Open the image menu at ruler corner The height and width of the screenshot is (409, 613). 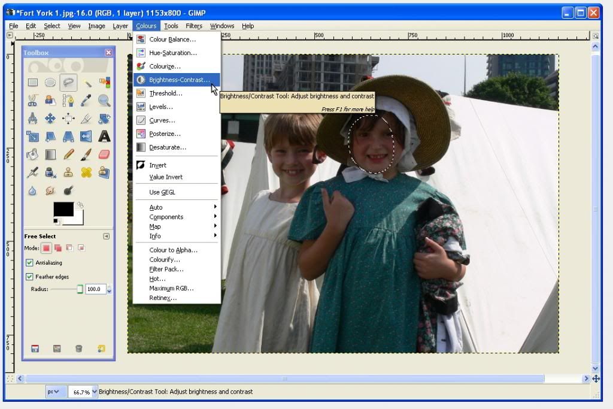pyautogui.click(x=10, y=35)
